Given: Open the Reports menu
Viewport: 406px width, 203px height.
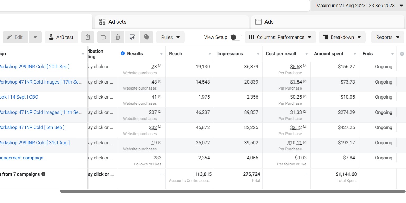Looking at the screenshot, I should (388, 37).
